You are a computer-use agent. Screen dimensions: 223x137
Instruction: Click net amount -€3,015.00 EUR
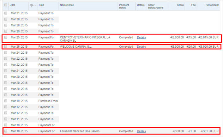[208, 37]
